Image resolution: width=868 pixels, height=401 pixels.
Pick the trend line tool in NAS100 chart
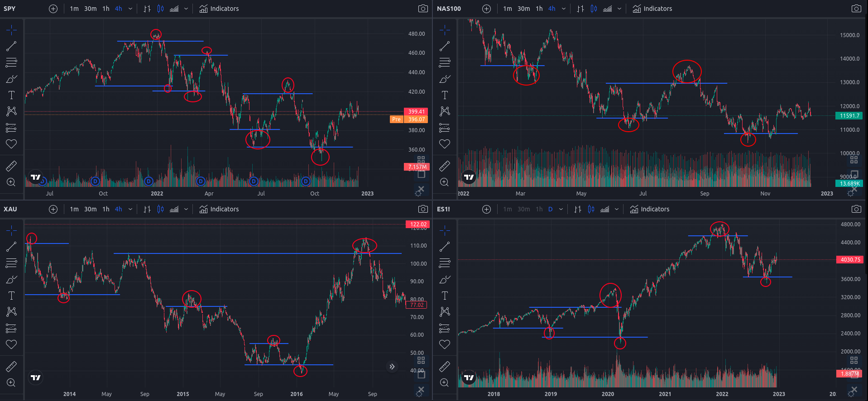445,46
